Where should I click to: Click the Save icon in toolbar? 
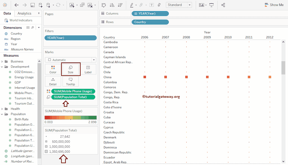(x=32, y=5)
